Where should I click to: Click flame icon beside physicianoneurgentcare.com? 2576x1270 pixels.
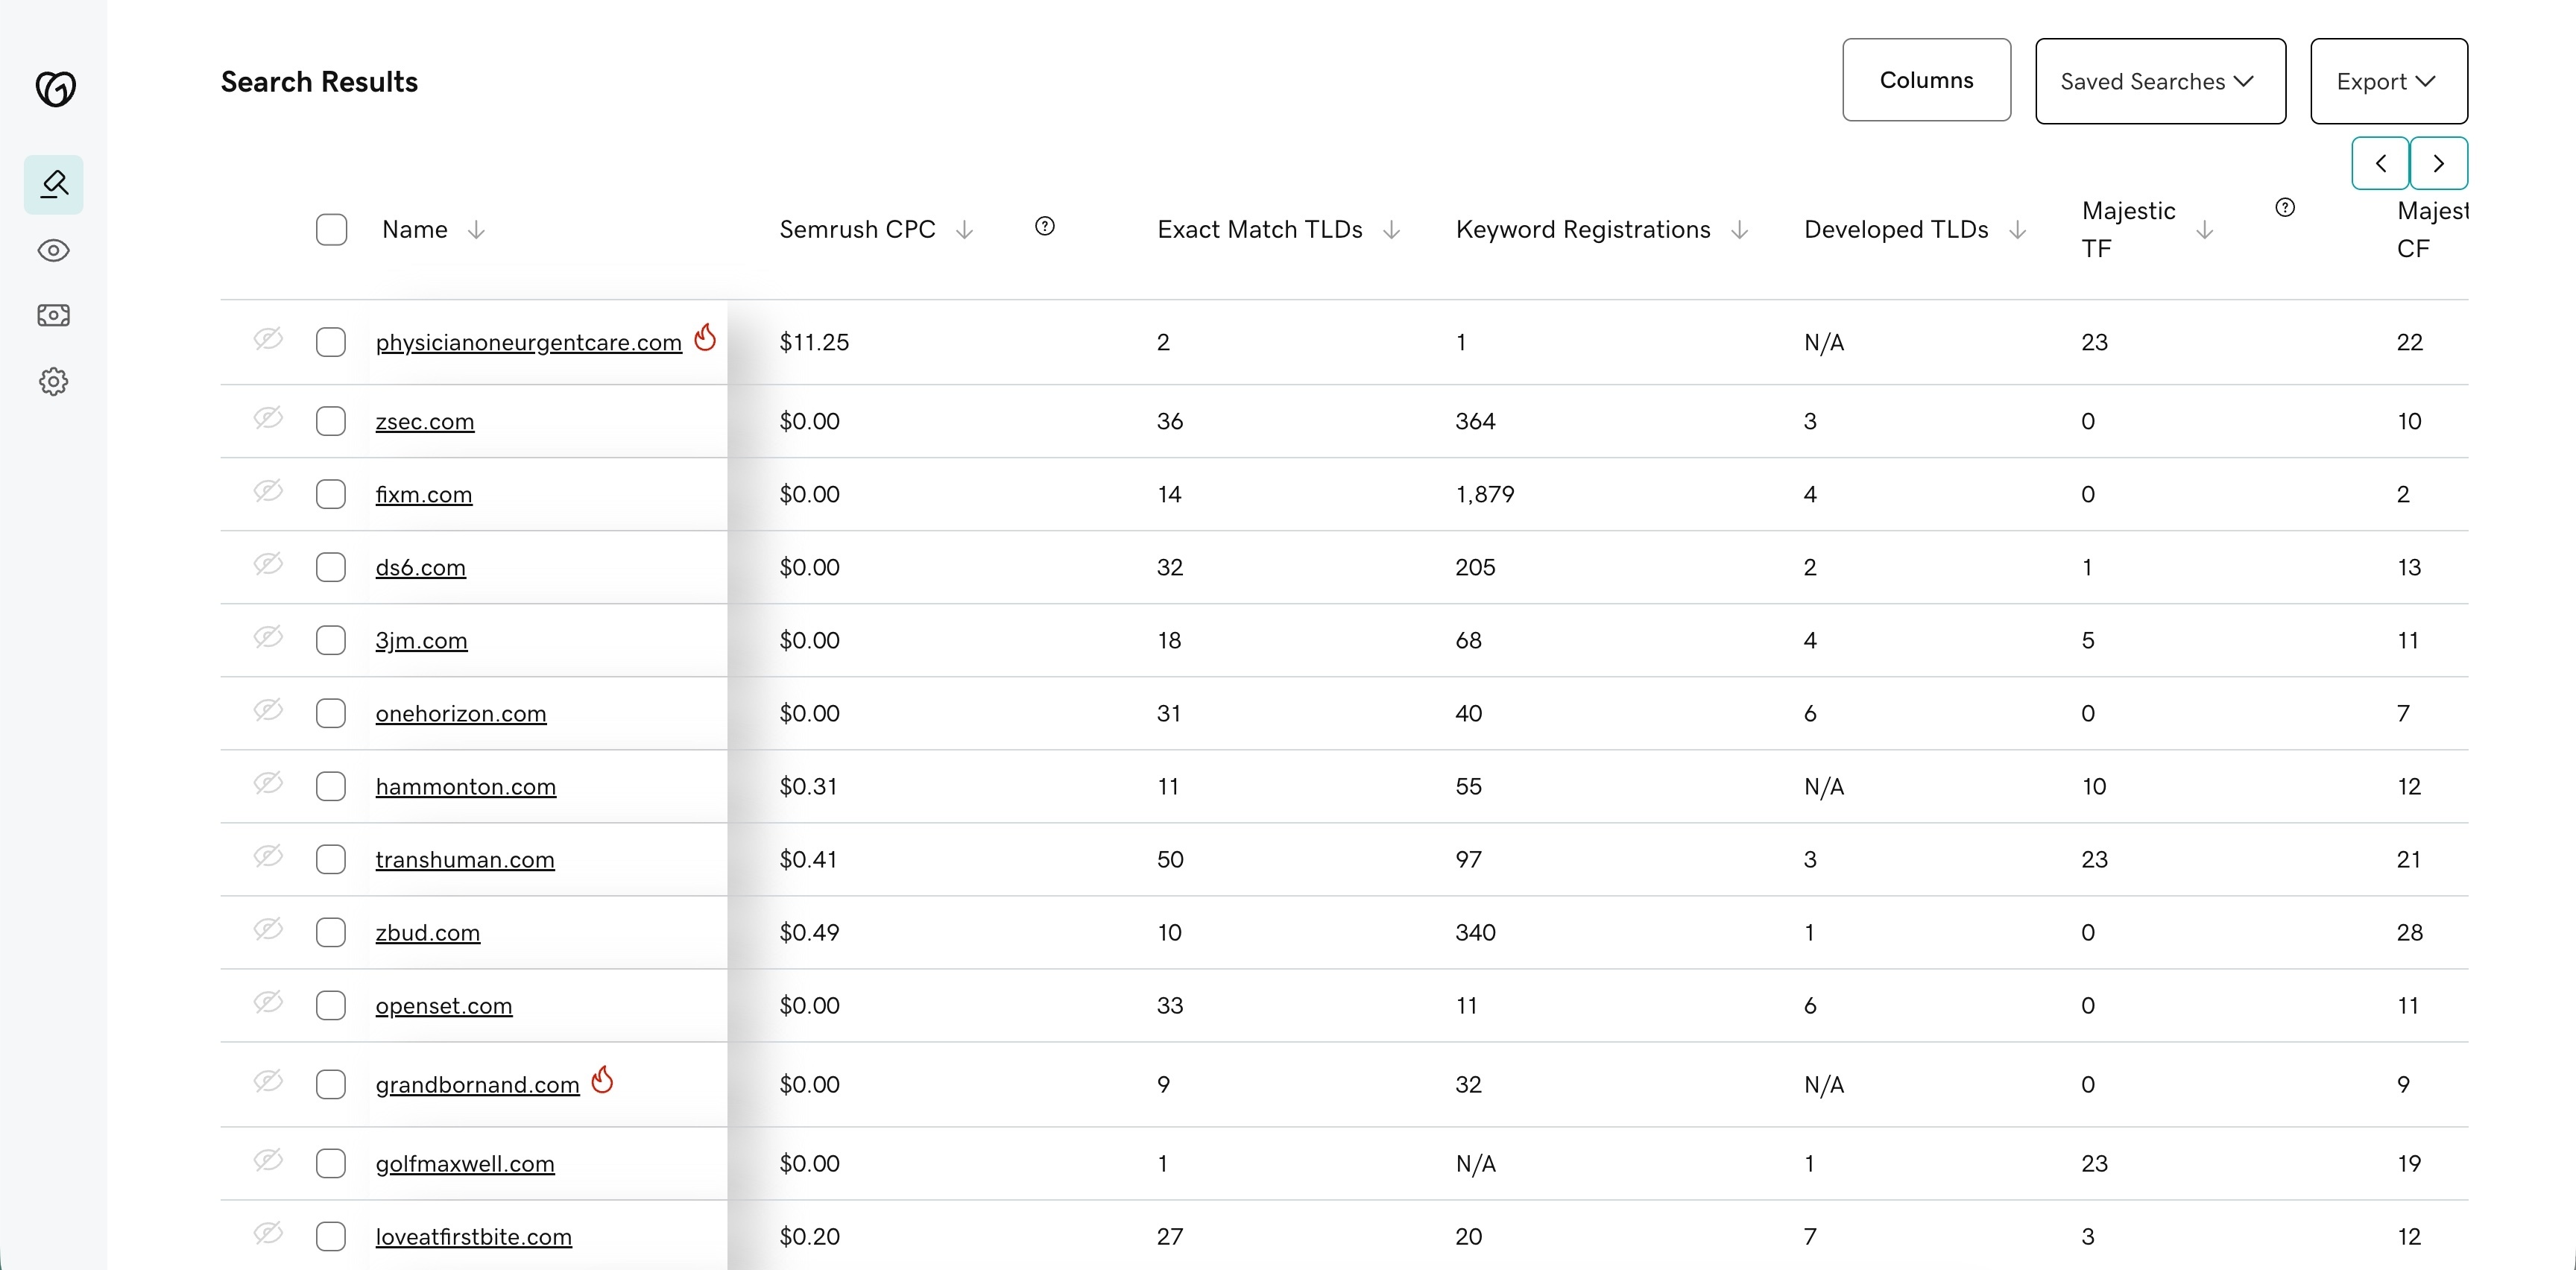tap(705, 337)
